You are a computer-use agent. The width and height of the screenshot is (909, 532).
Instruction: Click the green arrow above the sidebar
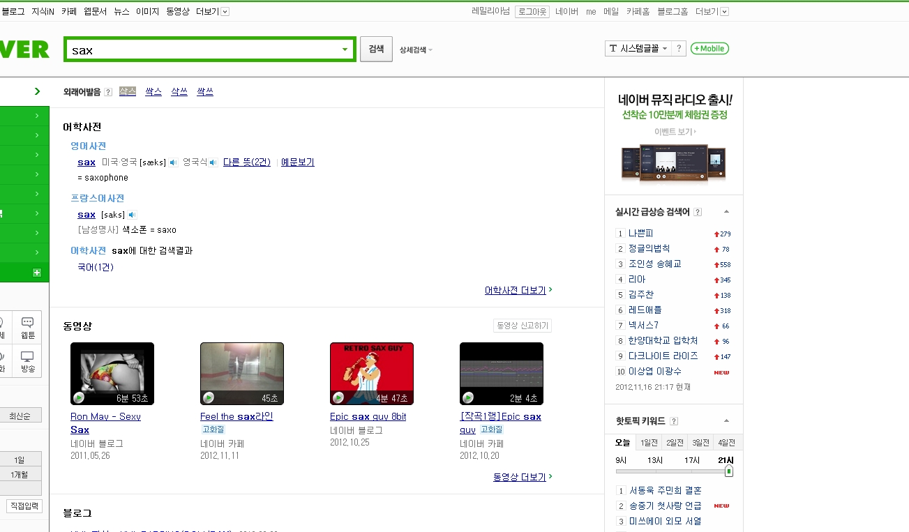[37, 91]
